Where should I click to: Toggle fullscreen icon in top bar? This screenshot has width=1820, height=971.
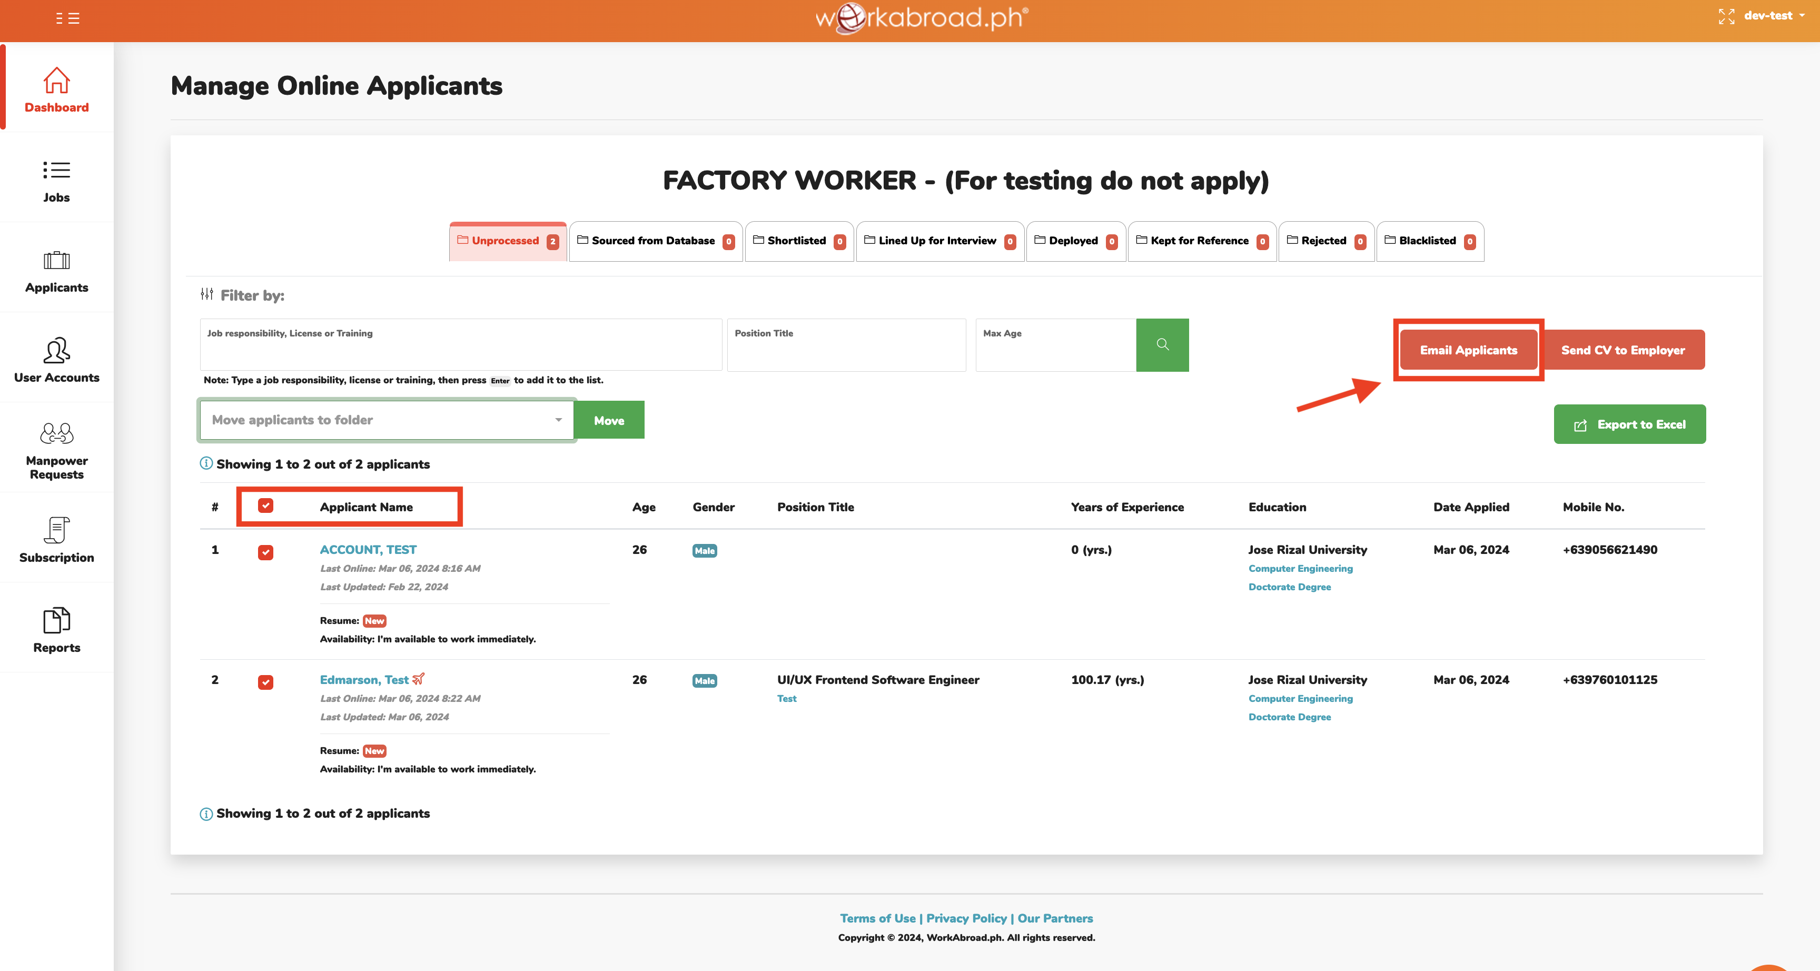[x=1726, y=16]
